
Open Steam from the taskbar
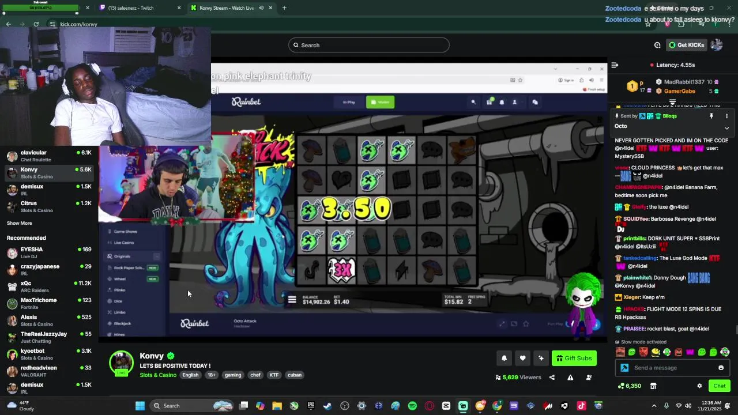pyautogui.click(x=327, y=406)
